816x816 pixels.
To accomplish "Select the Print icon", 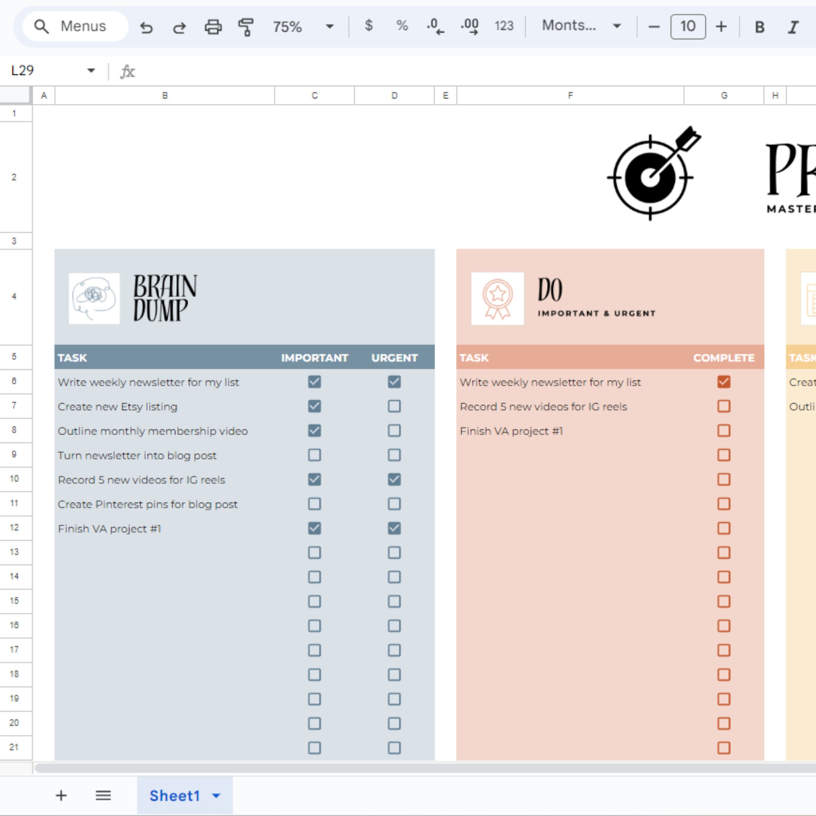I will [213, 27].
